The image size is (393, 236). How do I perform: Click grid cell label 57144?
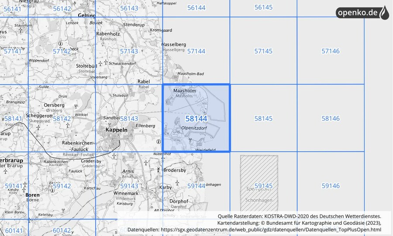(196, 51)
